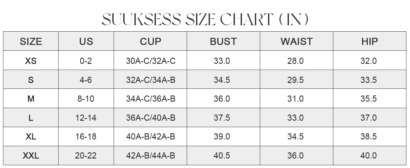Select the WAIST column header
Screen dimensions: 410x168
coord(296,41)
